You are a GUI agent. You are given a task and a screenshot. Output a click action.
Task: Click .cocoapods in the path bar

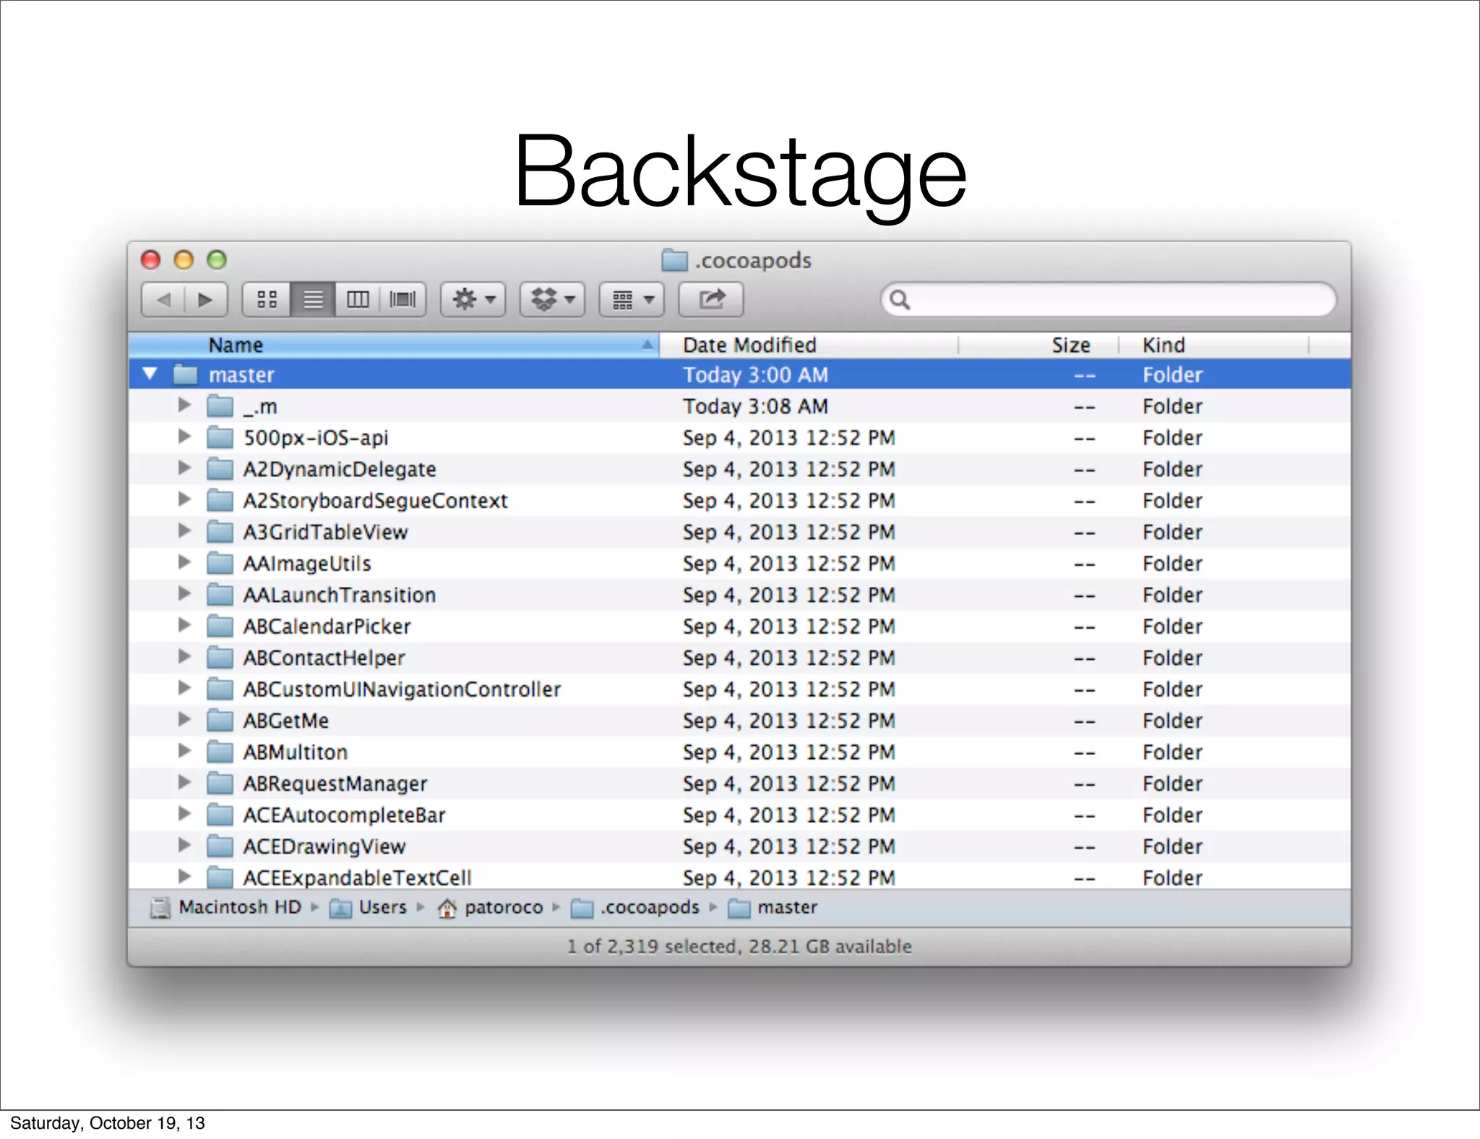coord(635,907)
